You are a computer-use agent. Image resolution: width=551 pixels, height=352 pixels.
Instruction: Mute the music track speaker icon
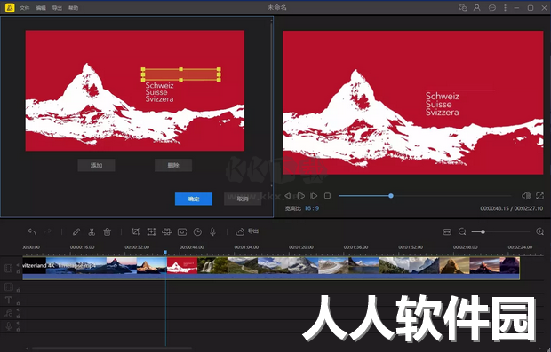point(18,310)
